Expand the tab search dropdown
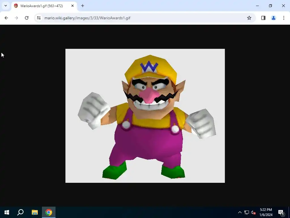 click(x=6, y=6)
